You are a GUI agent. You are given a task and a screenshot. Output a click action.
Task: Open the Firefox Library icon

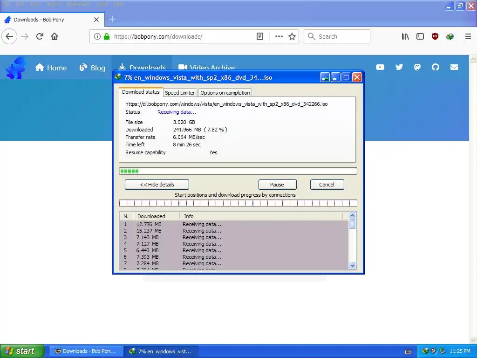click(405, 36)
